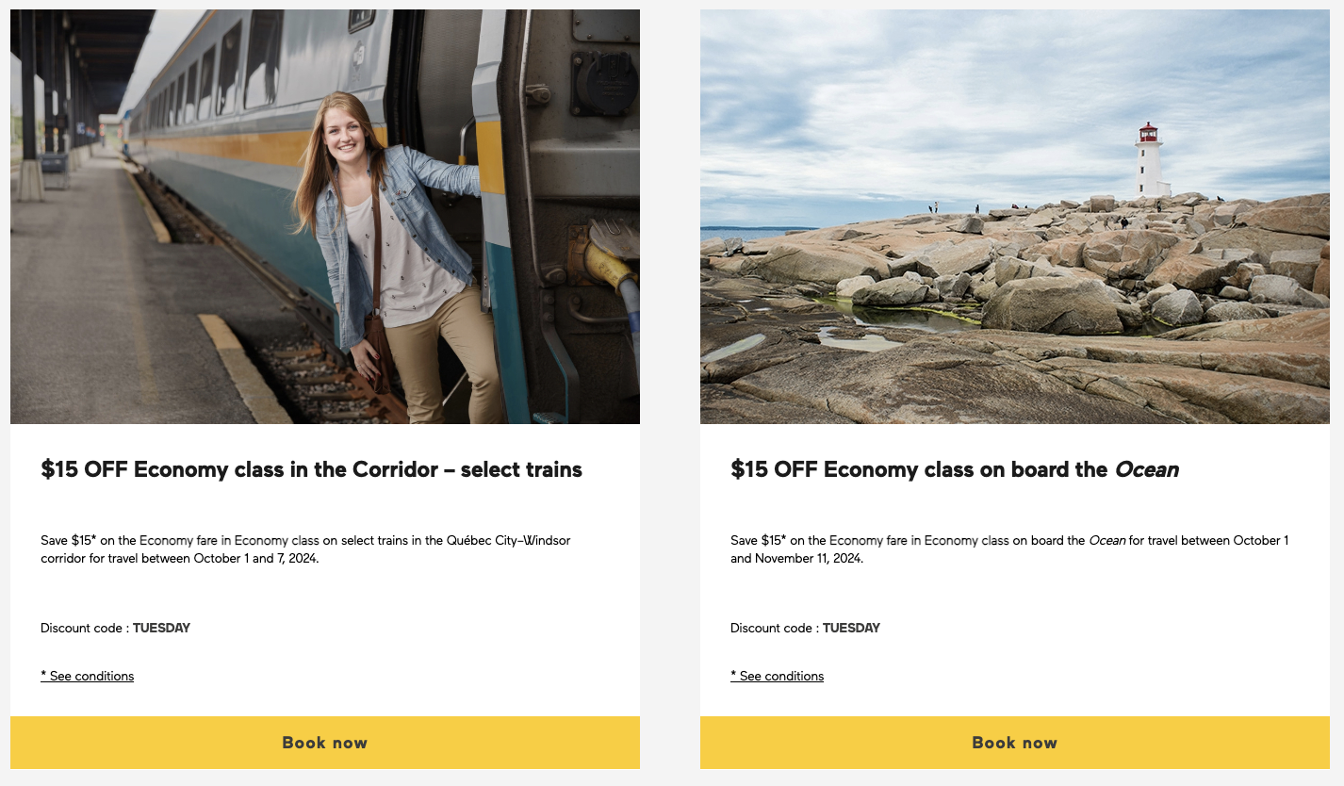Click the white lighthouse in the photo

coord(1150,160)
